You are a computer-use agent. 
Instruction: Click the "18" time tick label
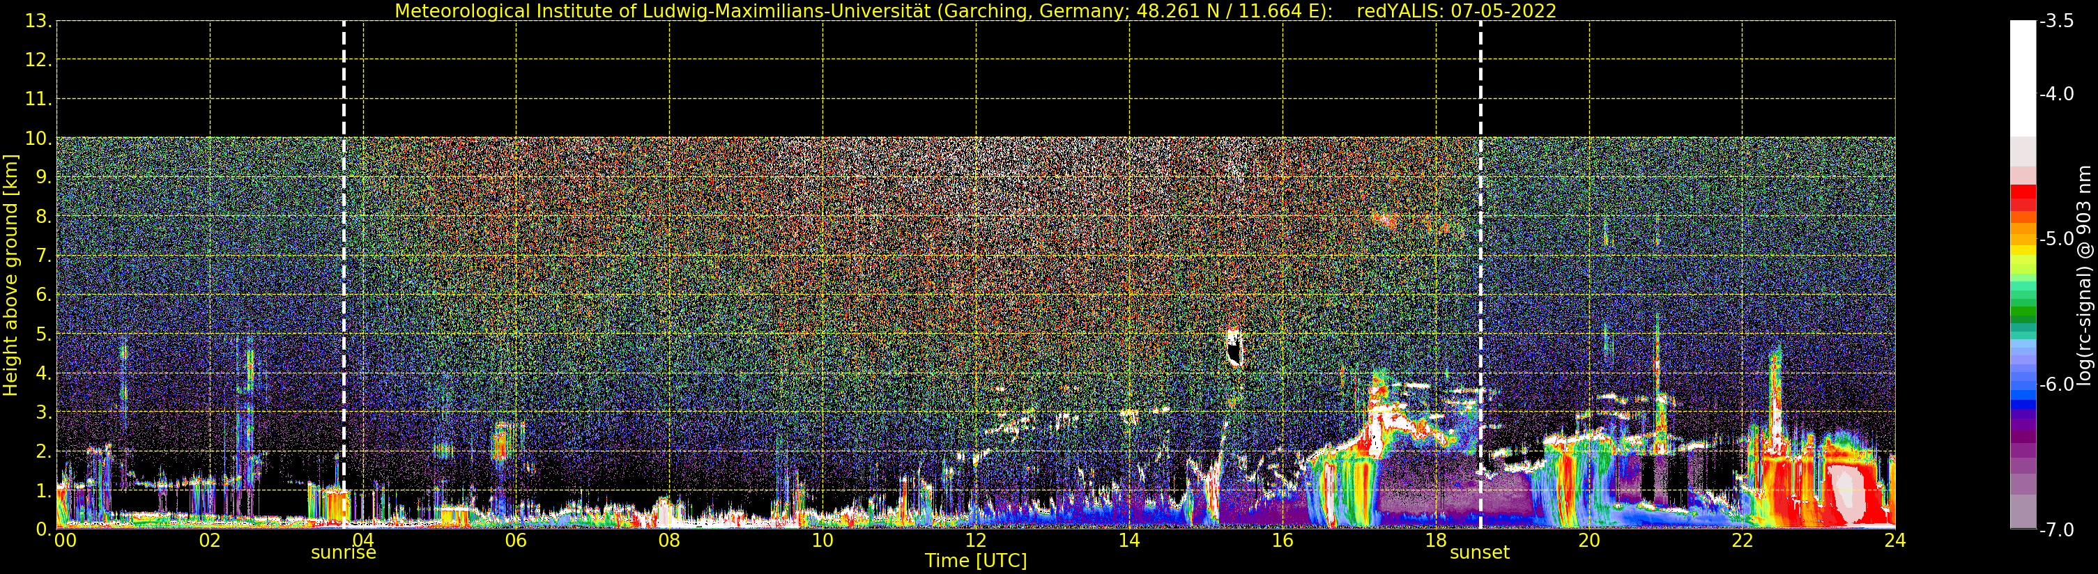click(x=1436, y=541)
